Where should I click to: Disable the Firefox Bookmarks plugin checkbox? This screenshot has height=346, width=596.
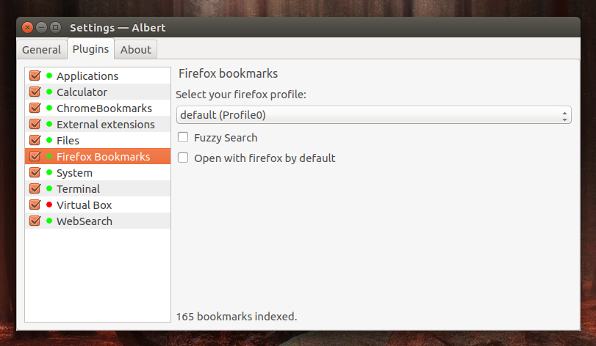35,156
